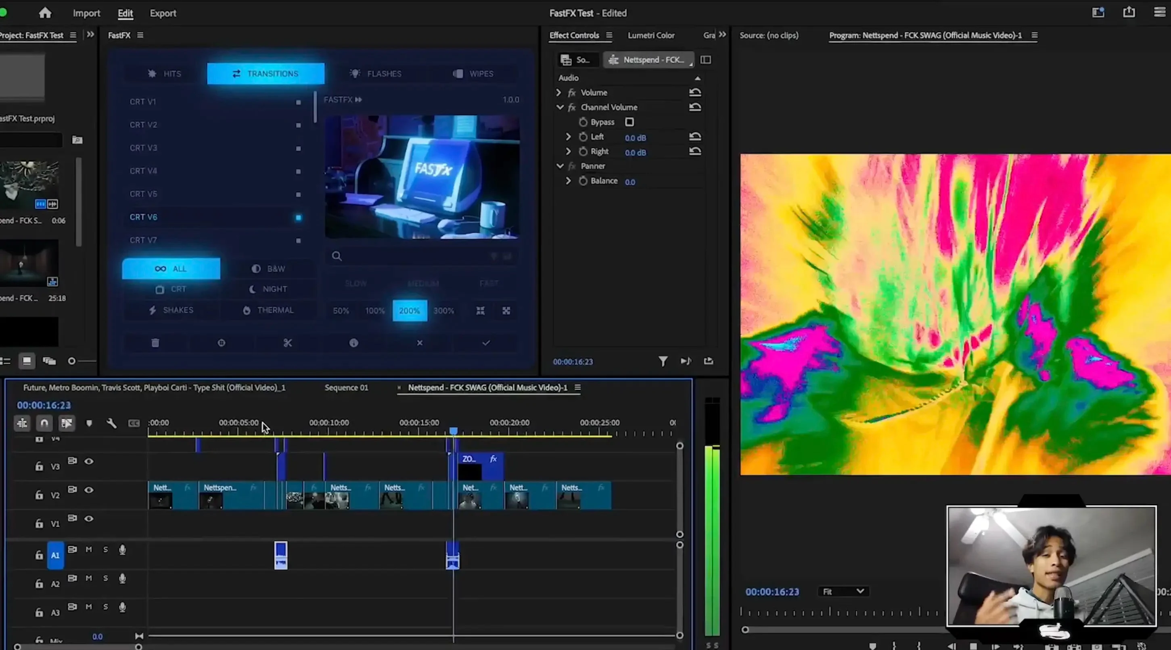Open the Share export icon at top right

click(x=1129, y=12)
